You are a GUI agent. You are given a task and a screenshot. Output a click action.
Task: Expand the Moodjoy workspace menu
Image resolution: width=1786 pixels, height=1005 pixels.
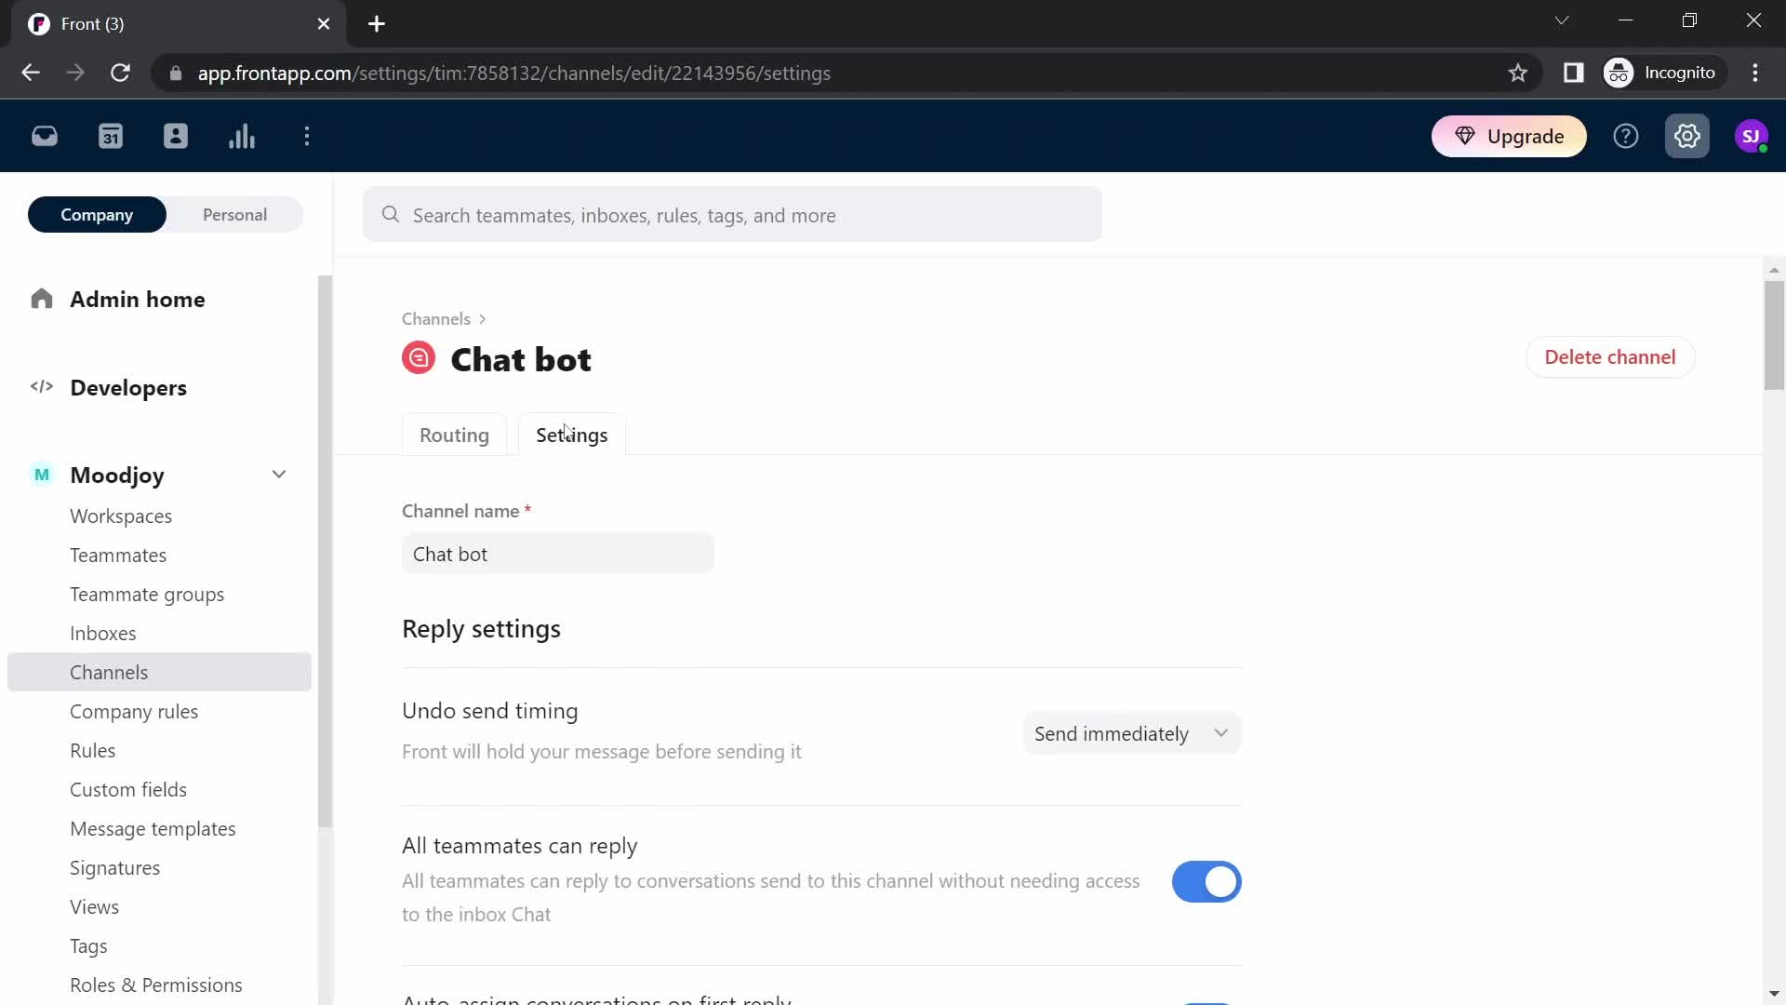[278, 475]
